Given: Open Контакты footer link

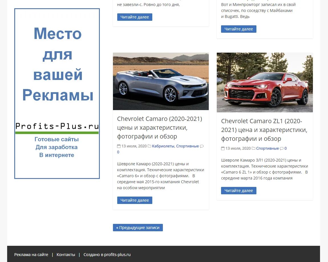Looking at the screenshot, I should pos(66,255).
